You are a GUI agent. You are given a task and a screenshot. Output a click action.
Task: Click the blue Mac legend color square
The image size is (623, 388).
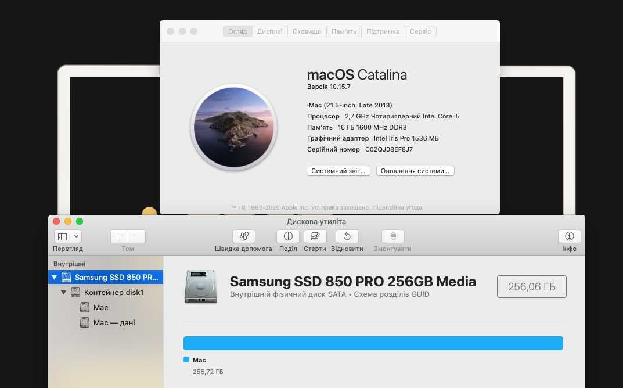point(186,360)
